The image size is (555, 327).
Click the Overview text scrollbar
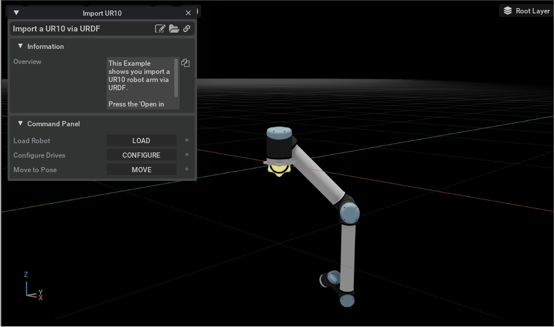pyautogui.click(x=176, y=78)
